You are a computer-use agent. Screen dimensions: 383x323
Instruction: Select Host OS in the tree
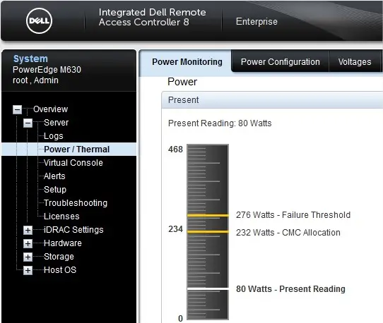tap(60, 270)
